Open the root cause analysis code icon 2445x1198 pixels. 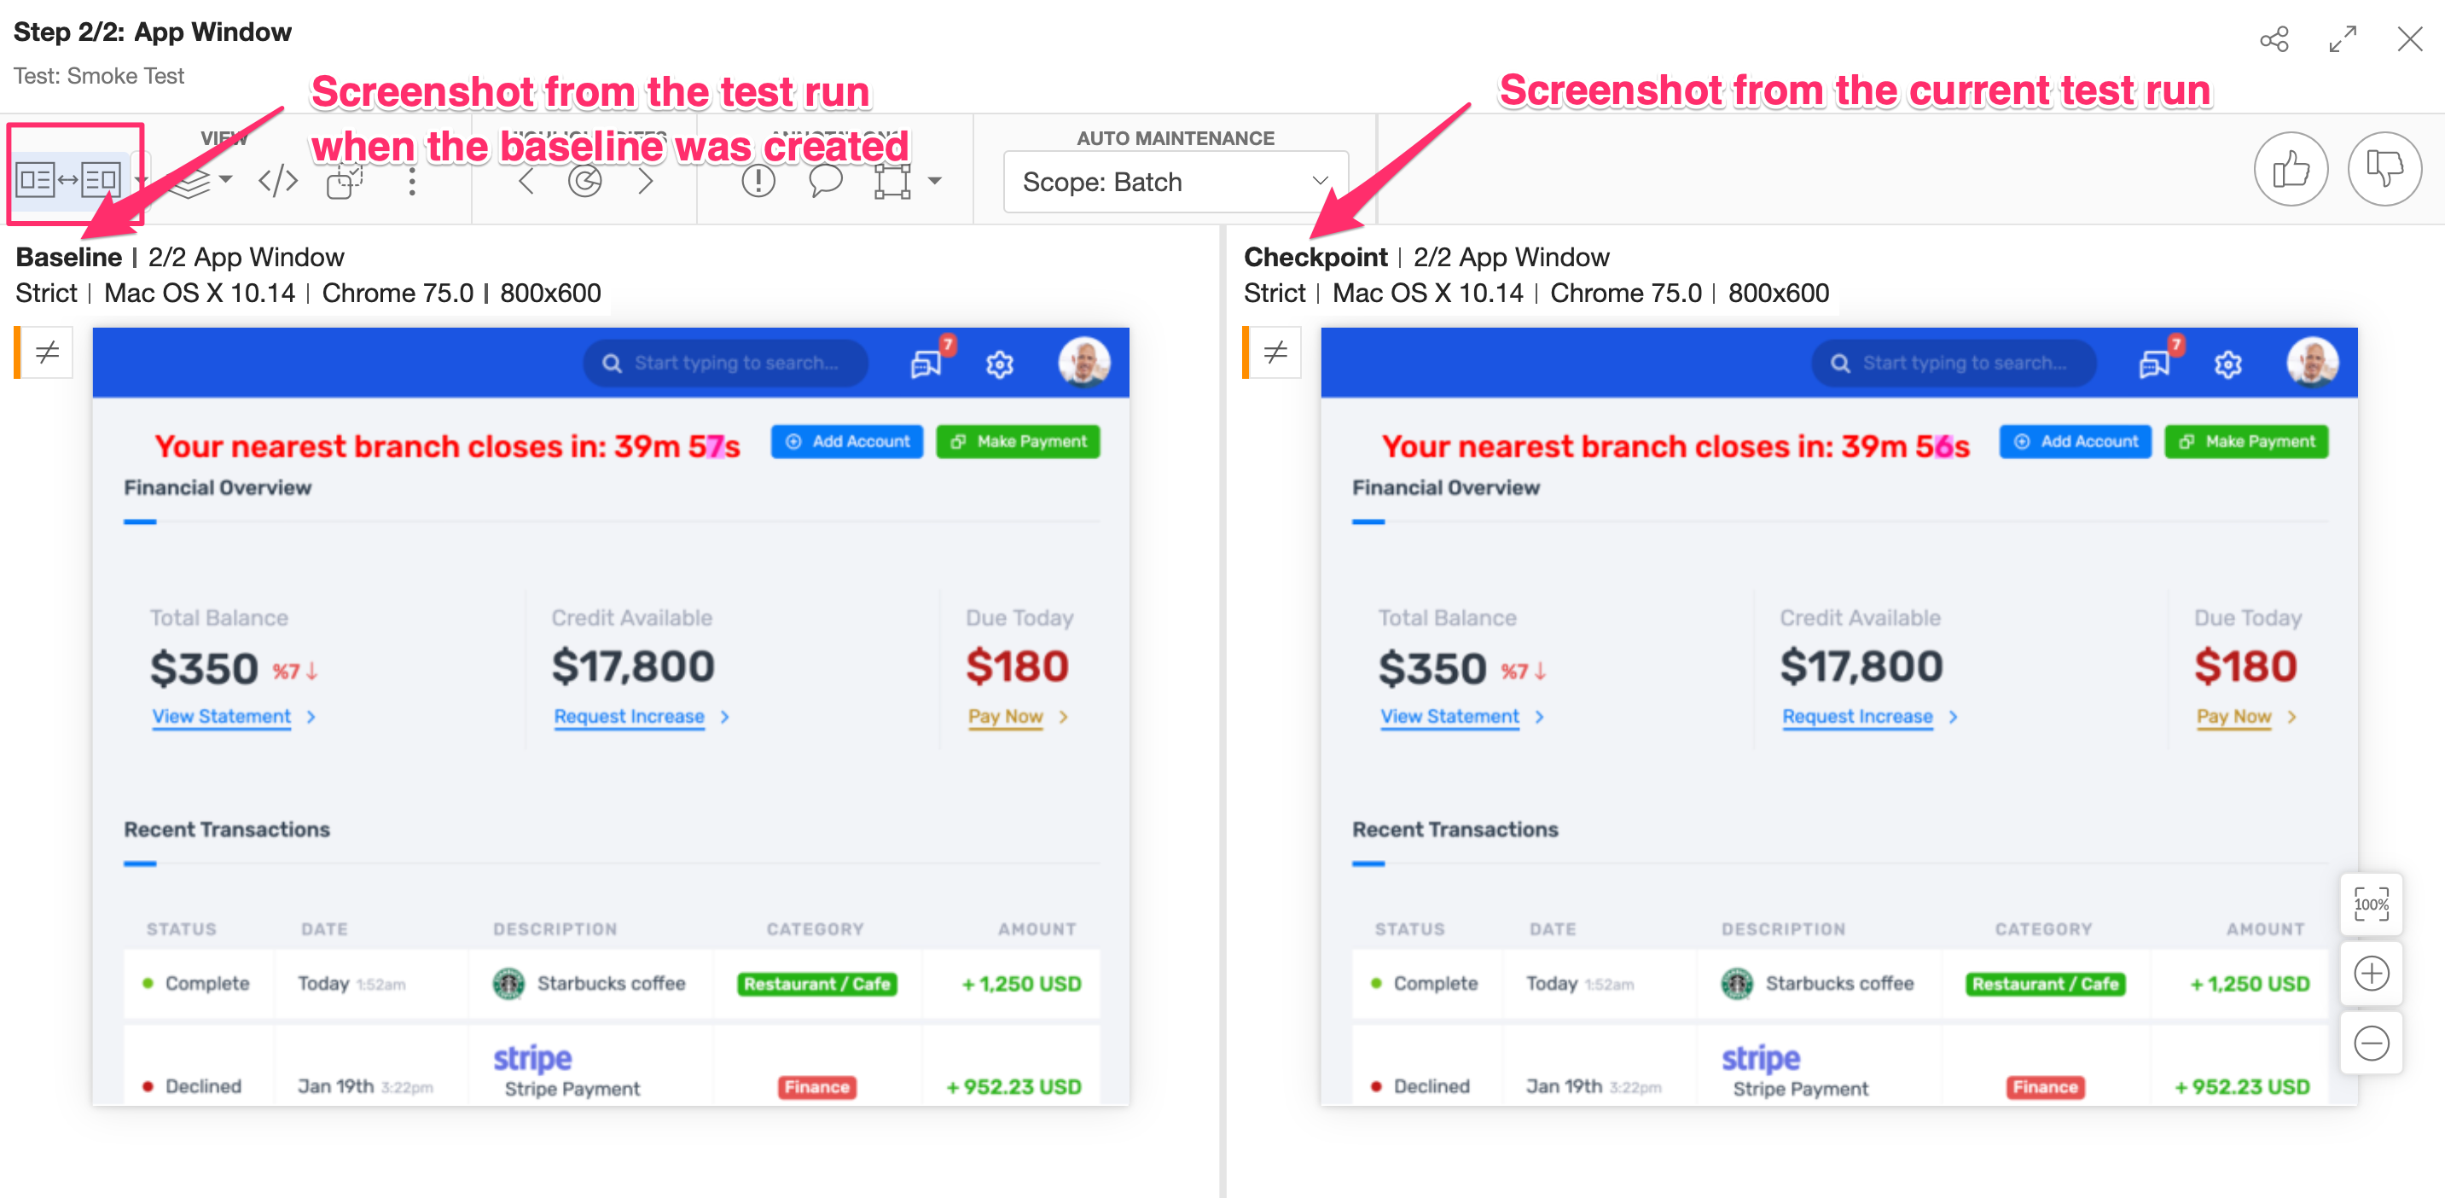coord(277,180)
